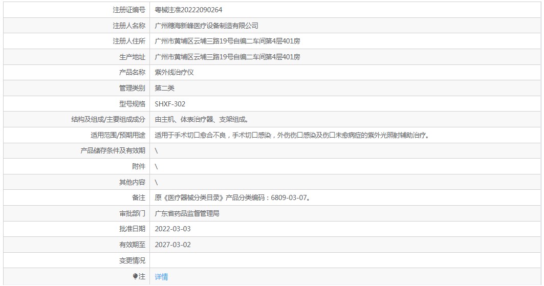Click the 审批部门 label
The image size is (544, 286).
coord(132,213)
